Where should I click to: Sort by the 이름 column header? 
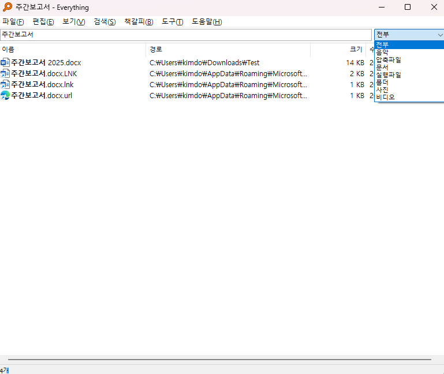[73, 50]
